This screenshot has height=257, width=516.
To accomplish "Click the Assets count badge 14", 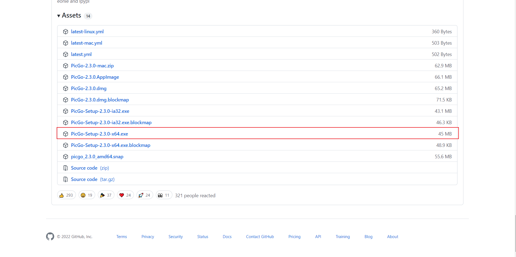I will [x=88, y=16].
